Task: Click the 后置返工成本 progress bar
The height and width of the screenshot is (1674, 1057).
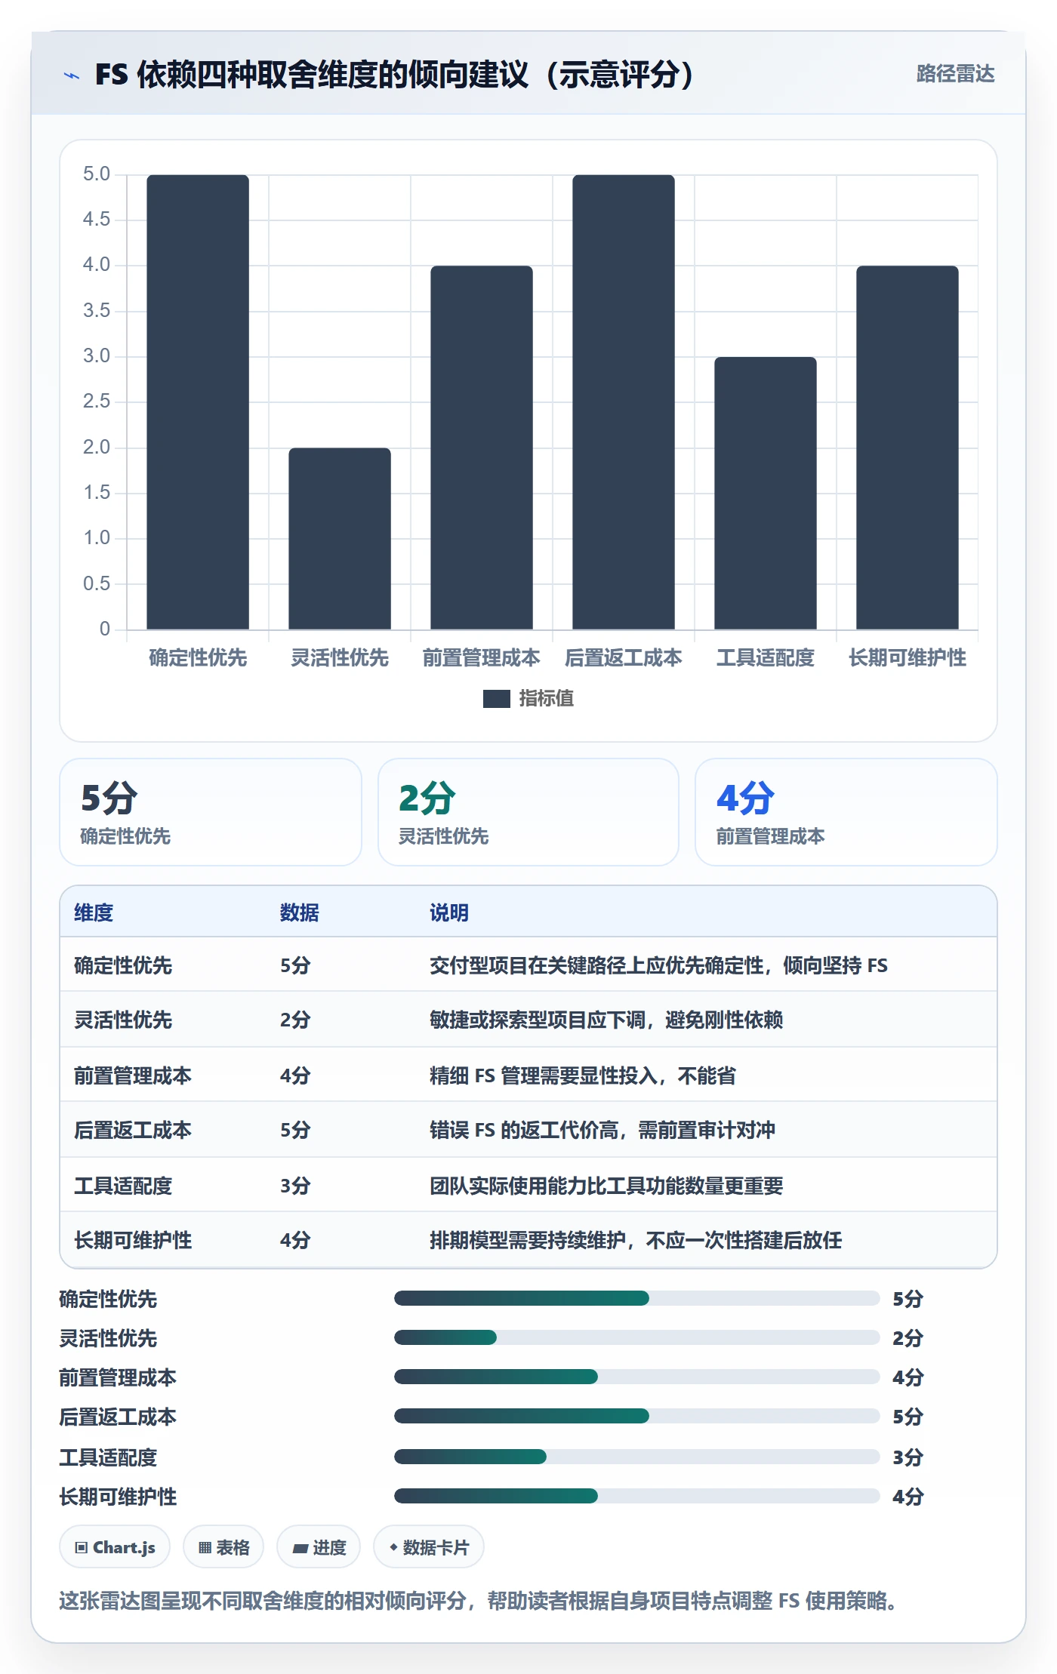Action: click(x=636, y=1416)
